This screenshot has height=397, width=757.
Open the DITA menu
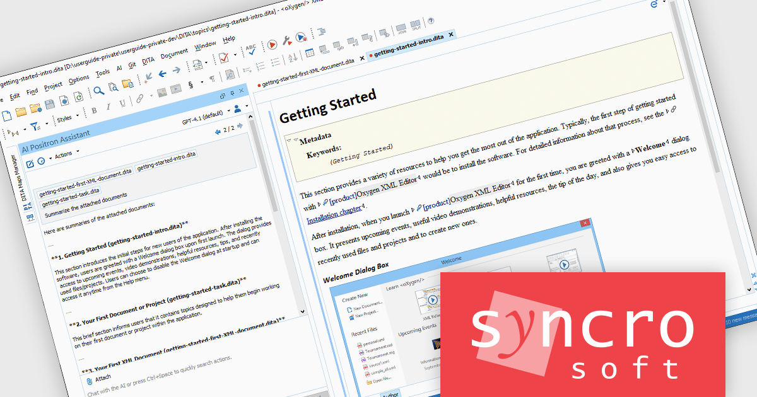click(x=148, y=59)
